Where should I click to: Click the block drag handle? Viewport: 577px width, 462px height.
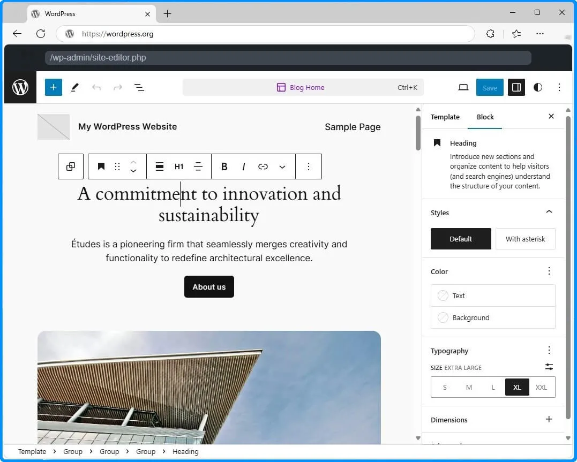[117, 166]
